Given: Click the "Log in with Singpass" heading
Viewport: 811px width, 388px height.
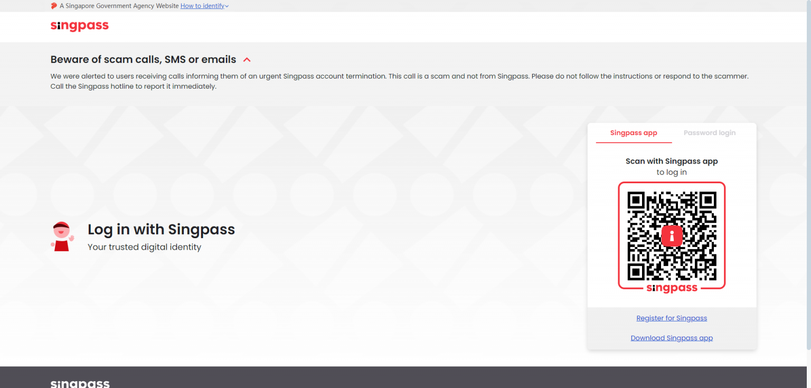Looking at the screenshot, I should click(x=161, y=230).
